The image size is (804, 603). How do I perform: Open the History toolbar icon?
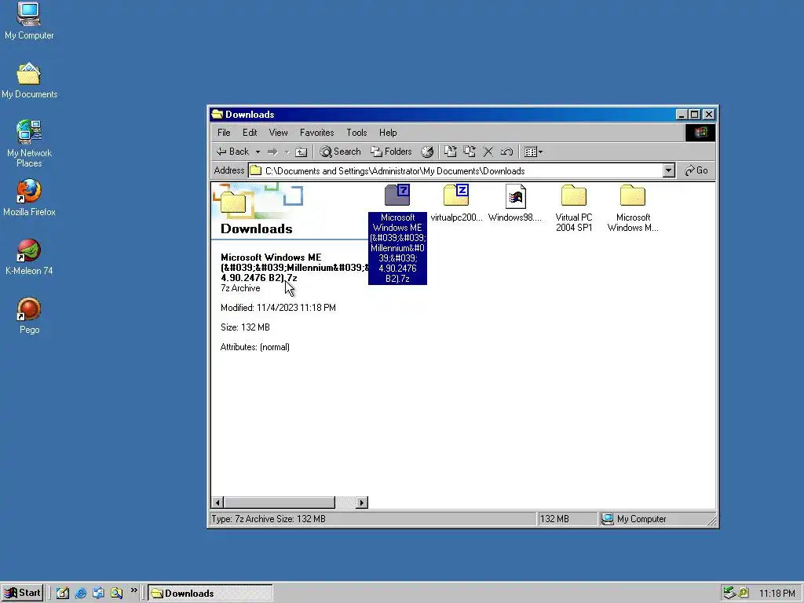tap(426, 152)
